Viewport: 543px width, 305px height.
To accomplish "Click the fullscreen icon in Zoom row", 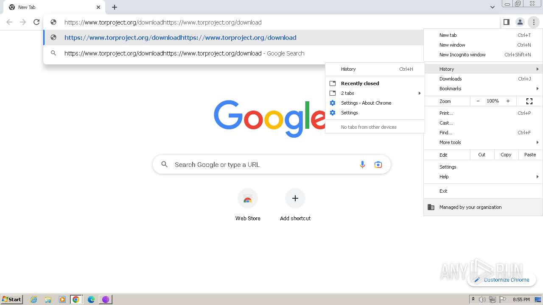I will (x=529, y=101).
